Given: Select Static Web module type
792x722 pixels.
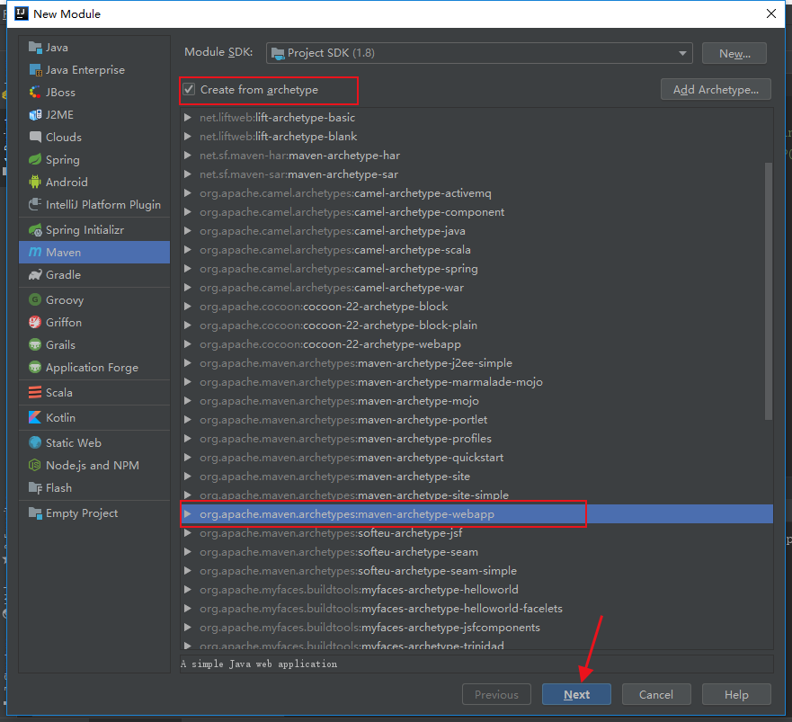Looking at the screenshot, I should coord(94,442).
